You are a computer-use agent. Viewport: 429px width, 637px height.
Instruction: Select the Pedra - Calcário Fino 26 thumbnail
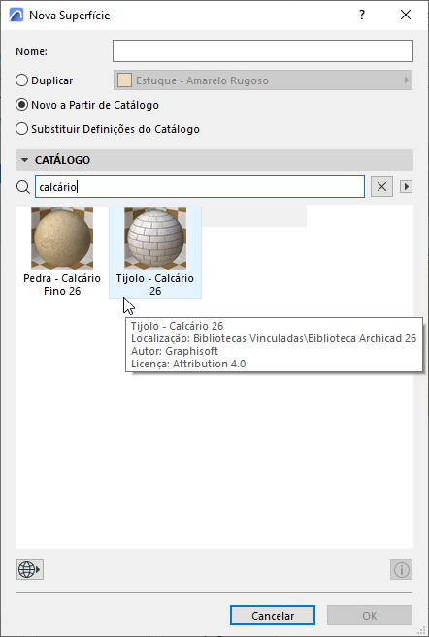[62, 239]
